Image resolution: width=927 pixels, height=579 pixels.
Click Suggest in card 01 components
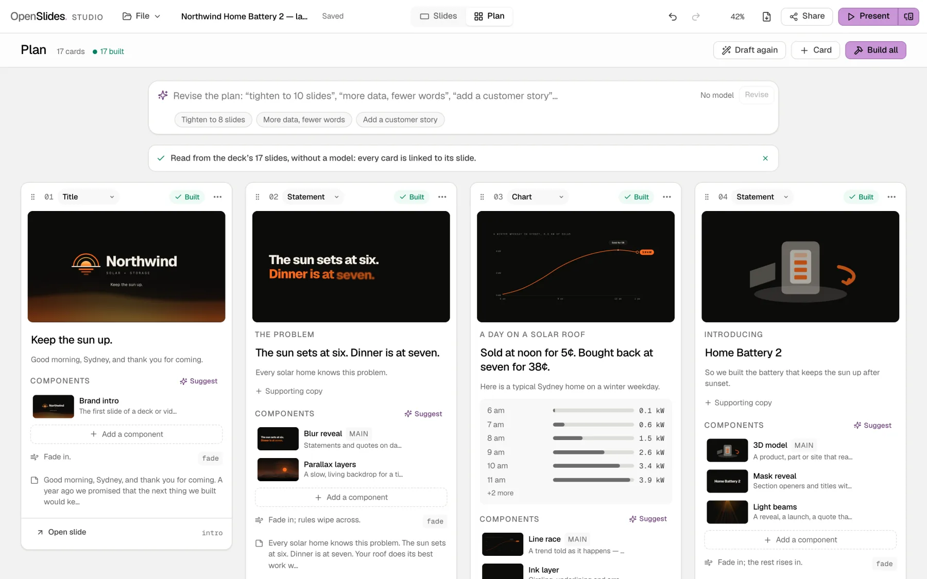(x=198, y=381)
